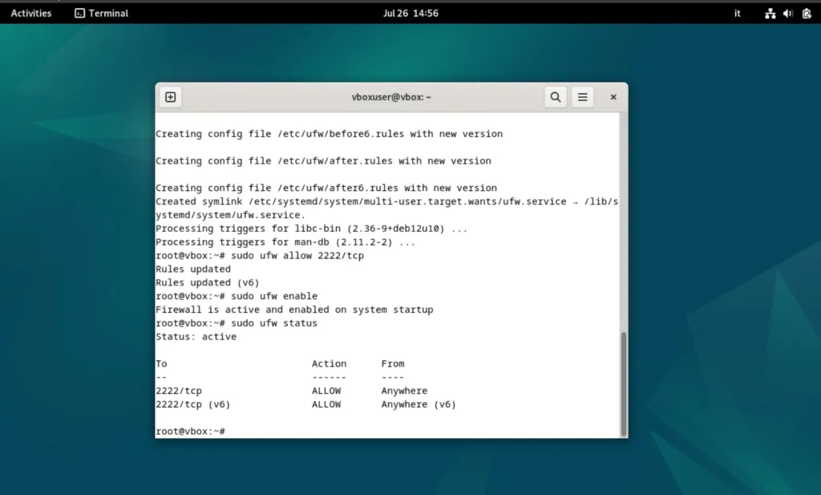Click the 'Action' column header
Image resolution: width=821 pixels, height=495 pixels.
click(x=329, y=363)
